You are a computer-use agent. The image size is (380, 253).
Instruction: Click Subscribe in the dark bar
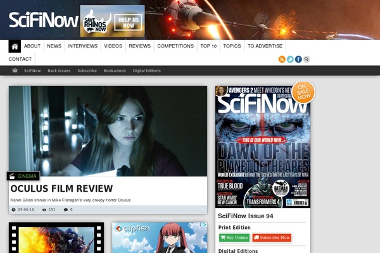point(87,71)
